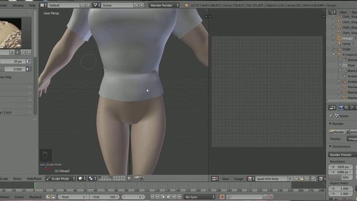The width and height of the screenshot is (357, 201).
Task: Click the OpenGL render animation icon
Action: pyautogui.click(x=142, y=179)
